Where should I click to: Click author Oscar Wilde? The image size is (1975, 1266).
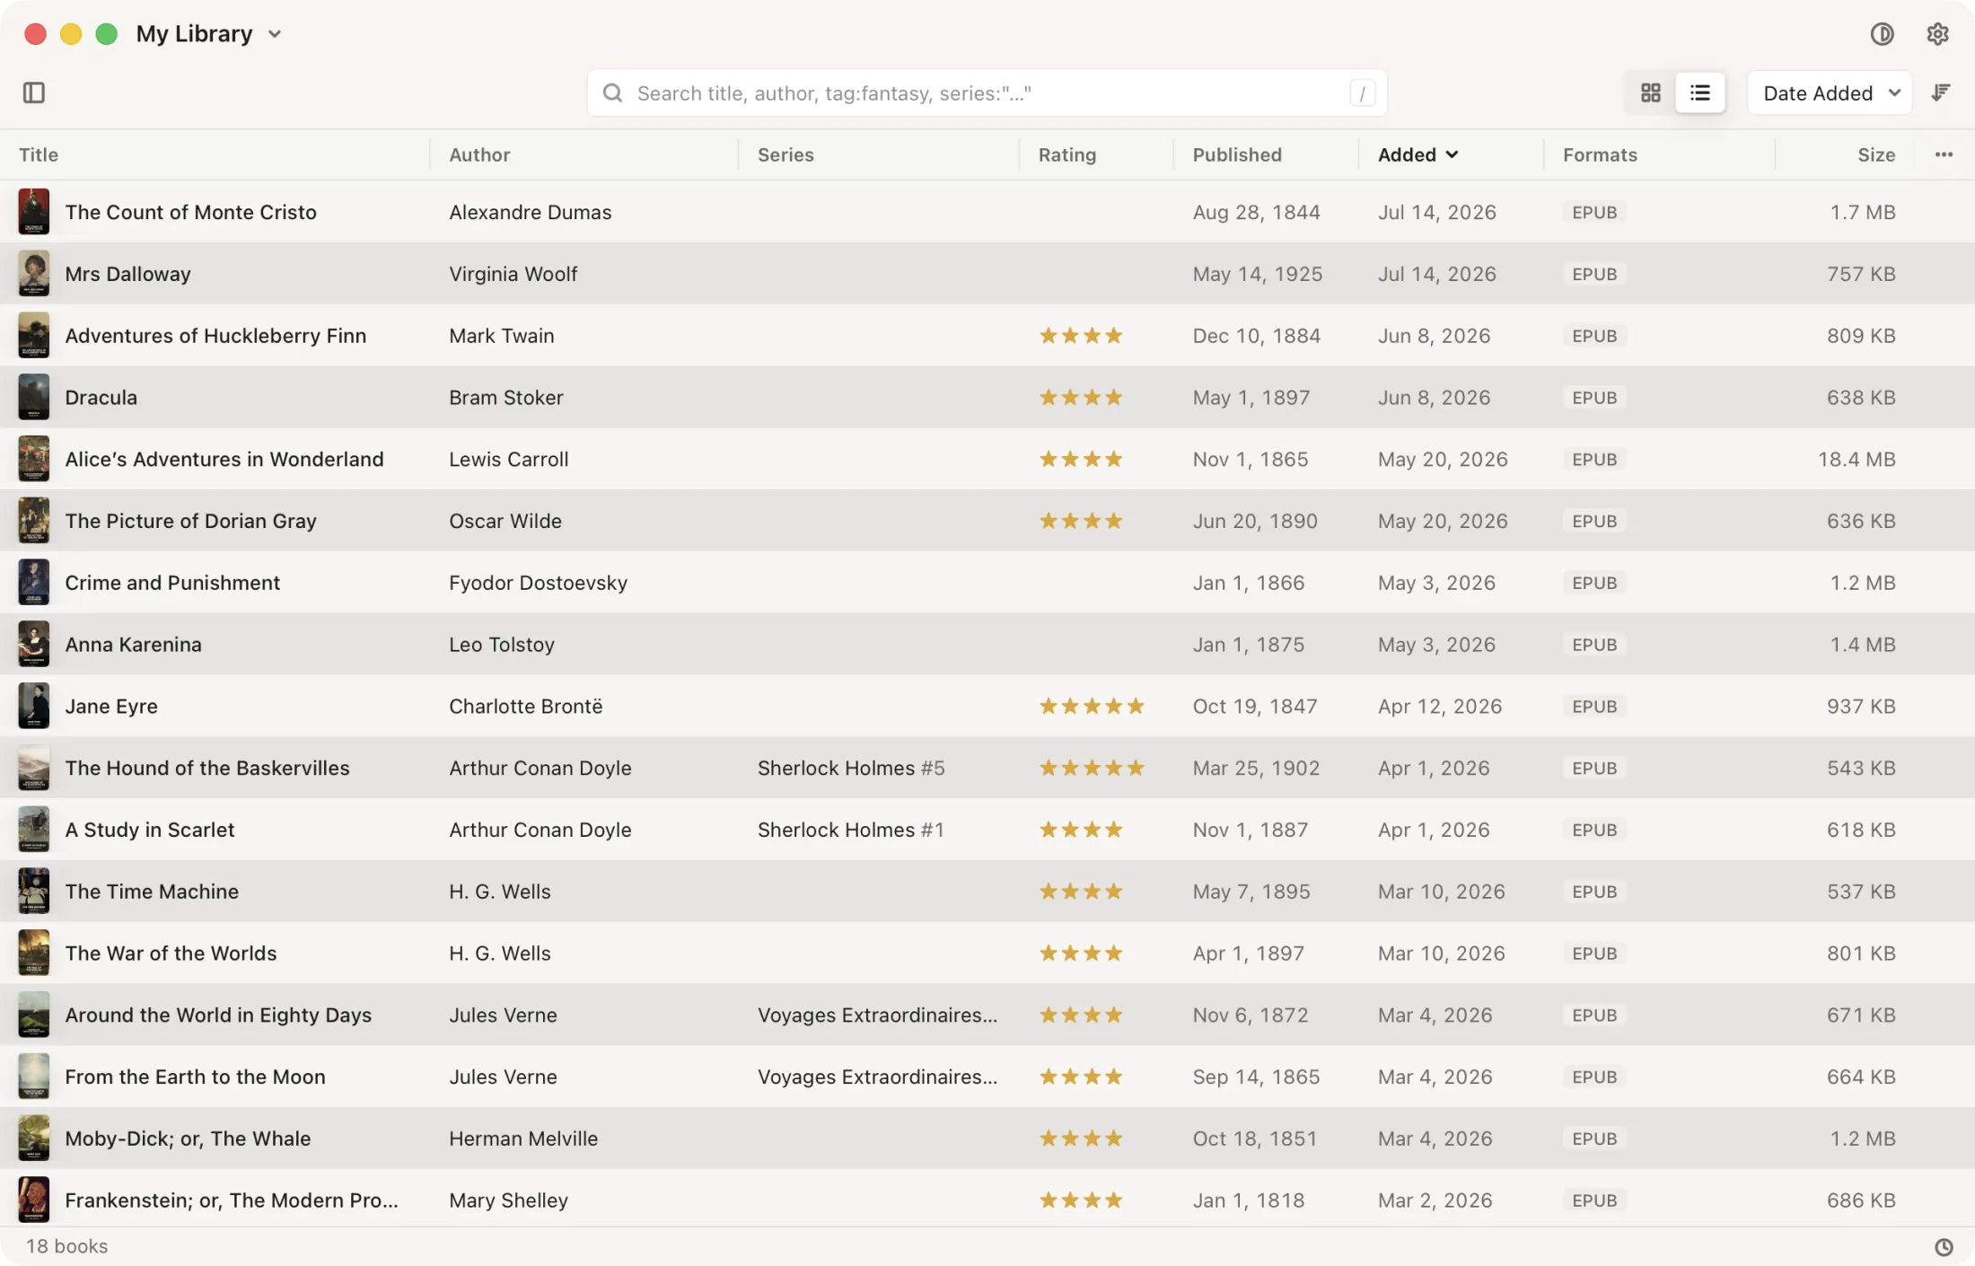pyautogui.click(x=505, y=521)
